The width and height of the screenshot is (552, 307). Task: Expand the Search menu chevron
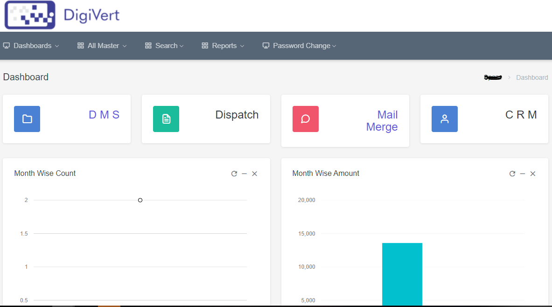click(182, 46)
